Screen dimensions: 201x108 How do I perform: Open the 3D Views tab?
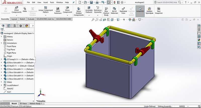click(23, 103)
